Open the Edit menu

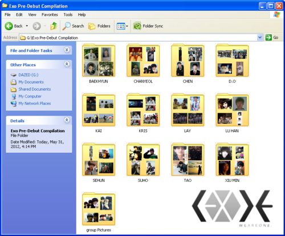pos(19,15)
